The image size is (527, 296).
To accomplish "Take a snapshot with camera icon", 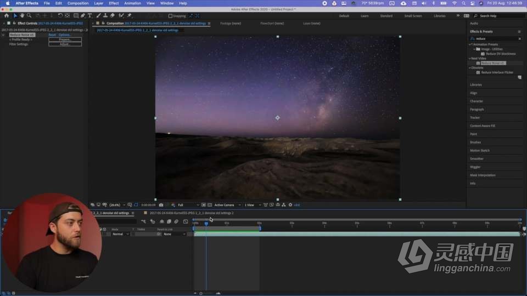I will click(x=161, y=204).
